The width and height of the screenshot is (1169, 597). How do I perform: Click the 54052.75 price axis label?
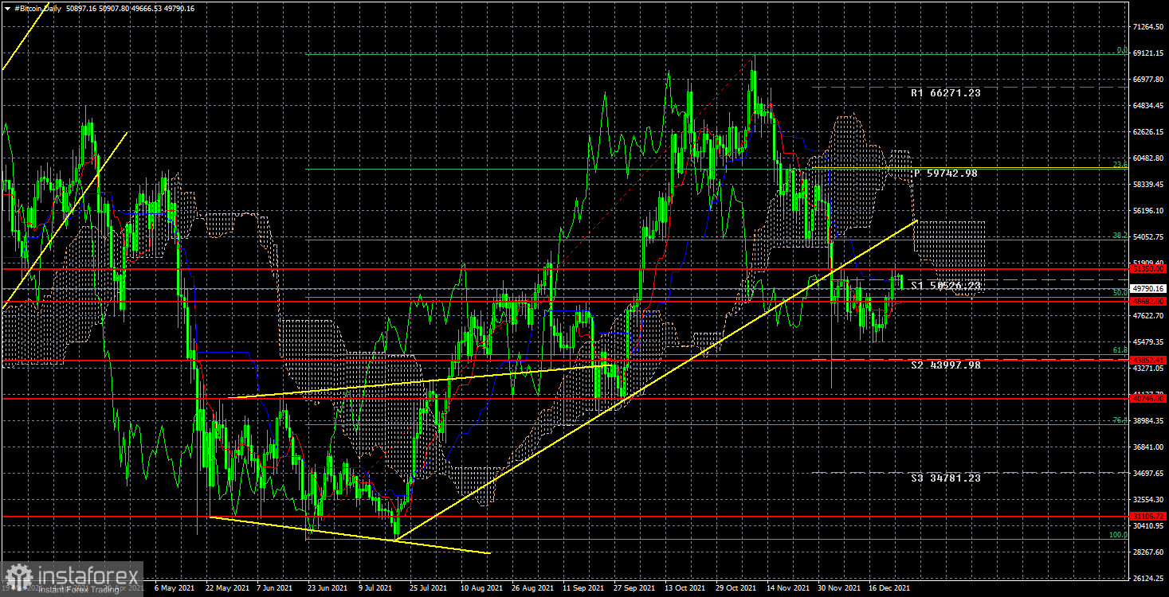1148,236
